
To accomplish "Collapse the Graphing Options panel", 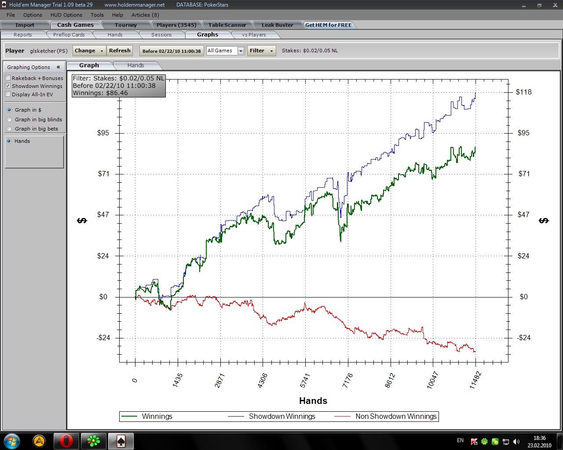I will [x=58, y=67].
